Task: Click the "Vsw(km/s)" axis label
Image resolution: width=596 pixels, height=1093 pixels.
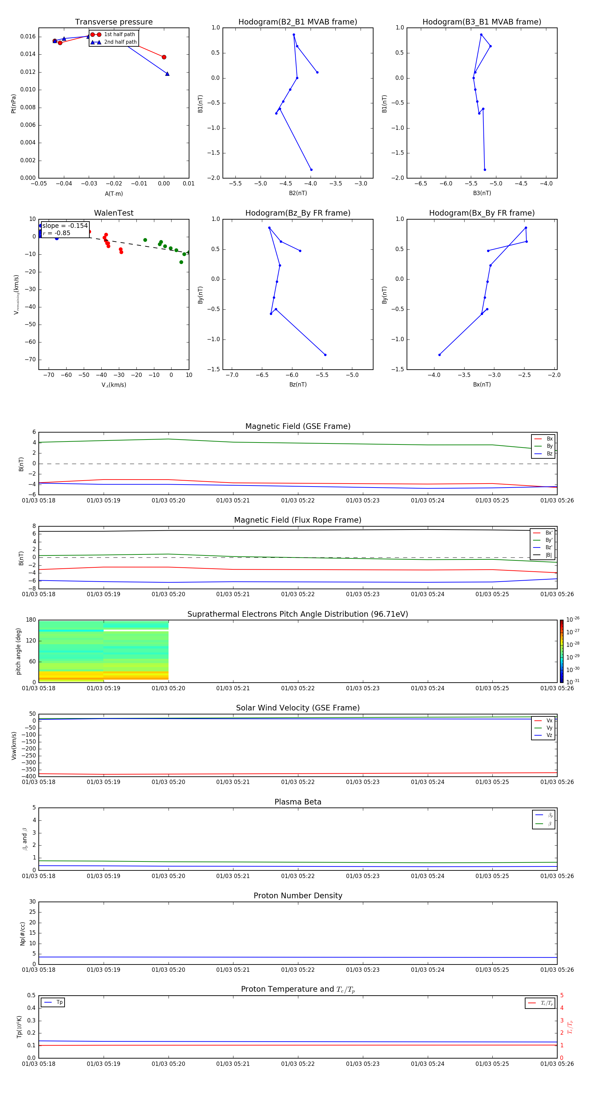Action: pyautogui.click(x=14, y=746)
